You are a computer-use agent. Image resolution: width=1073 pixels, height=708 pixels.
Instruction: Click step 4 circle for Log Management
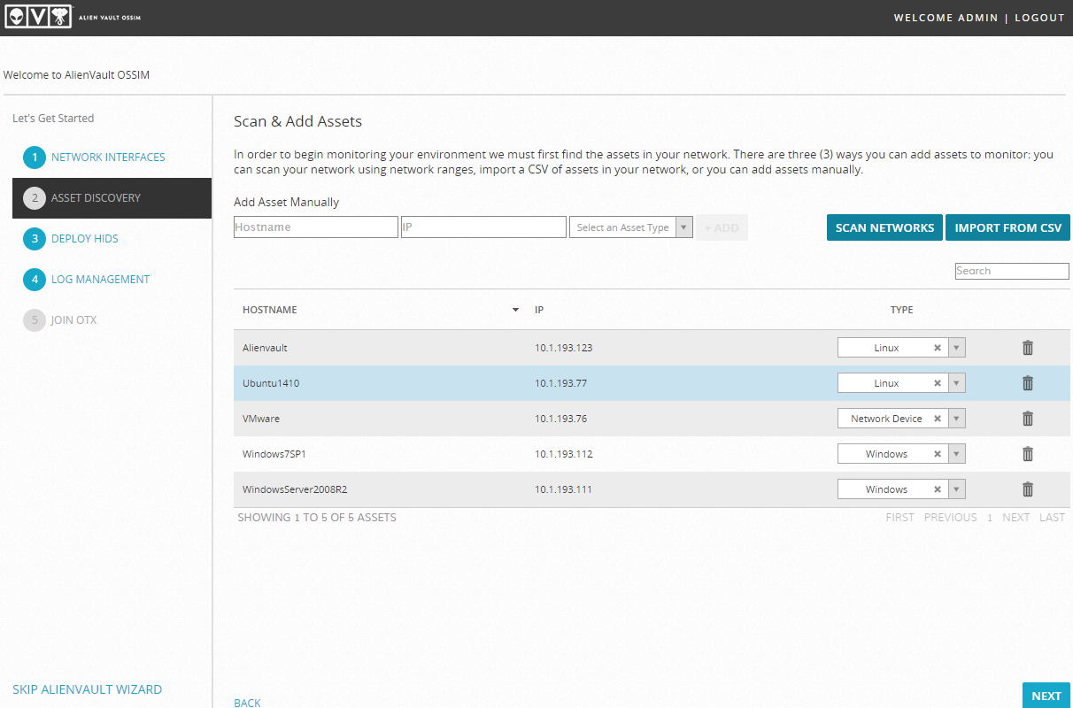pos(35,280)
